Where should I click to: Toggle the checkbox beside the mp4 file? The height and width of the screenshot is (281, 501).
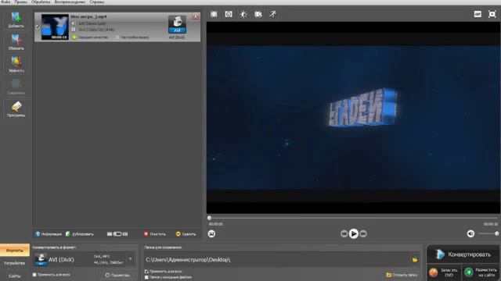(x=38, y=27)
